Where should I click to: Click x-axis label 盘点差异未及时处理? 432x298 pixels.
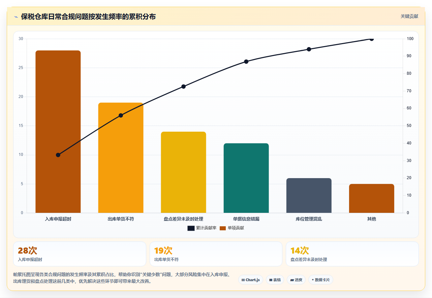[x=183, y=219]
